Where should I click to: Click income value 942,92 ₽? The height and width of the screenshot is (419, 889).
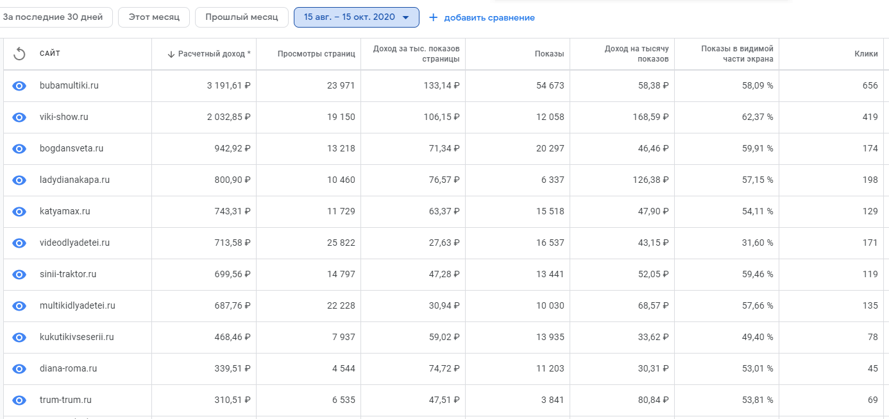pyautogui.click(x=233, y=148)
